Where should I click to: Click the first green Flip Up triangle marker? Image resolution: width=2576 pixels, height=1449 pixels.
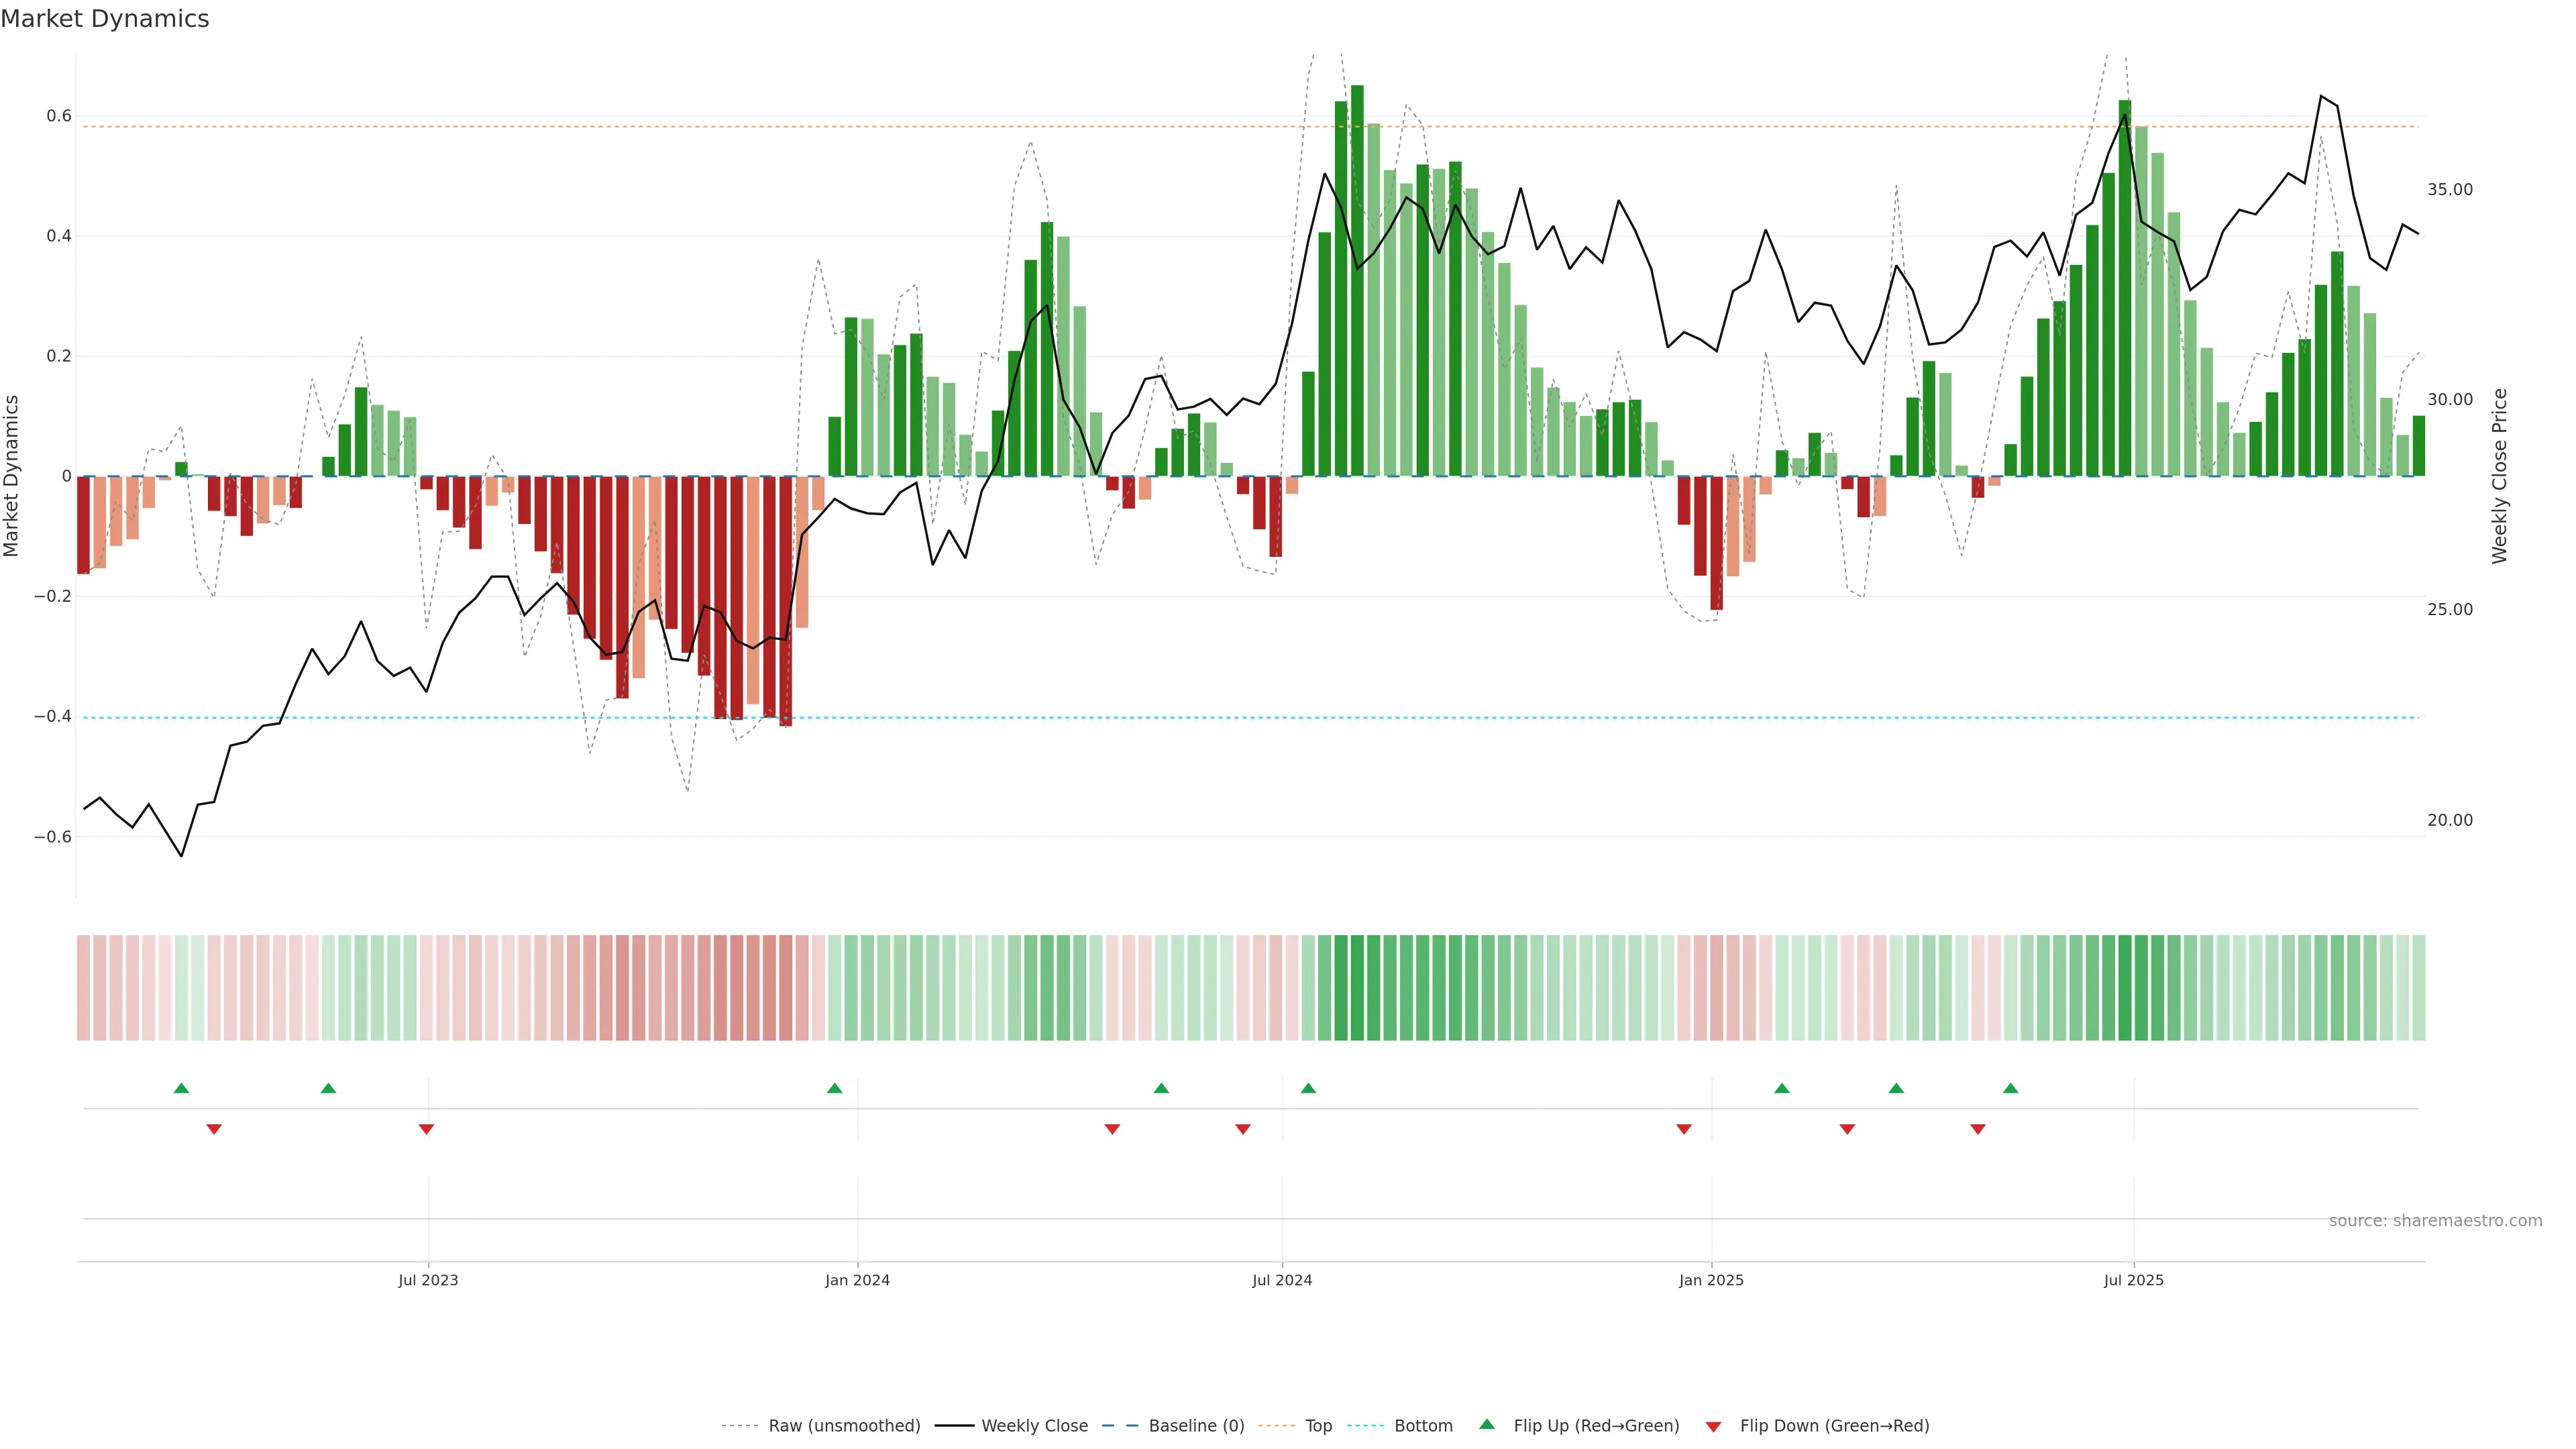click(181, 1088)
